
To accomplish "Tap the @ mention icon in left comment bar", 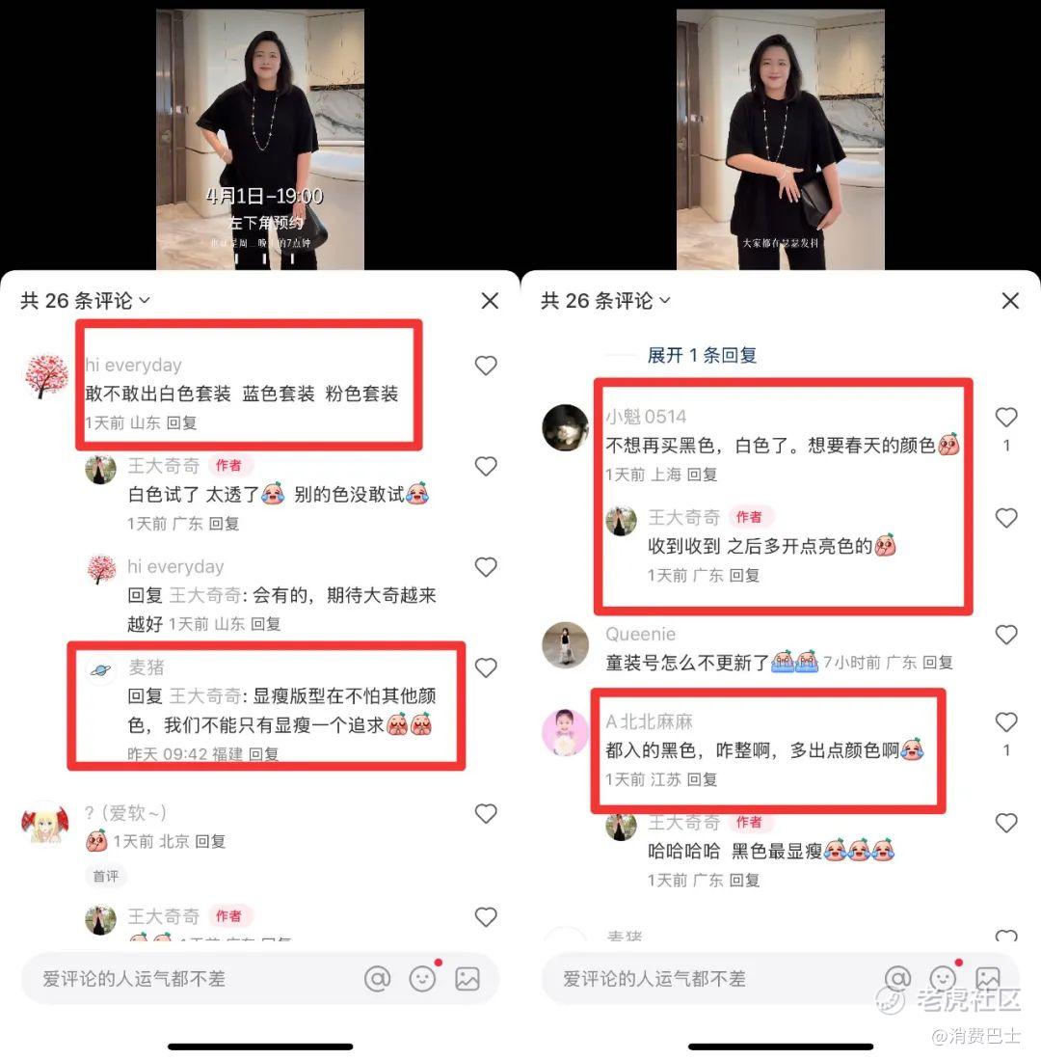I will [377, 978].
